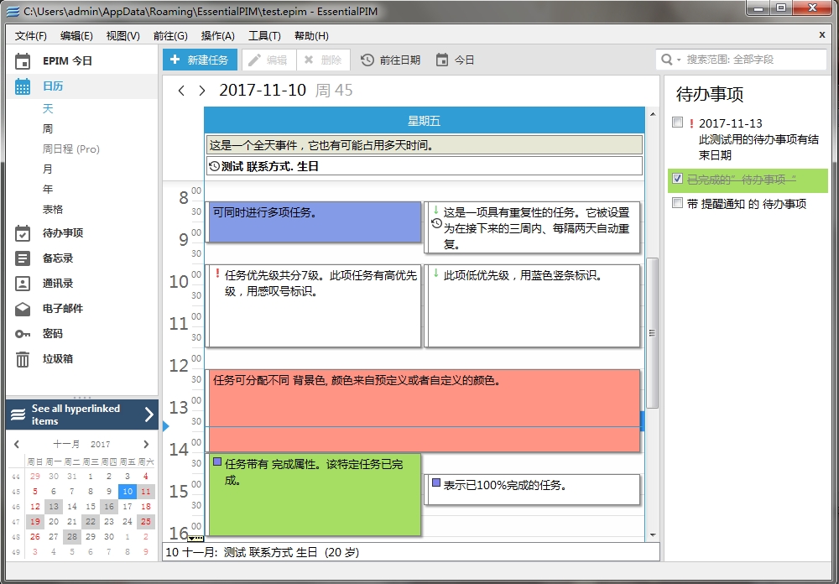Open the 视图(V) menu
Viewport: 839px width, 584px height.
click(122, 35)
